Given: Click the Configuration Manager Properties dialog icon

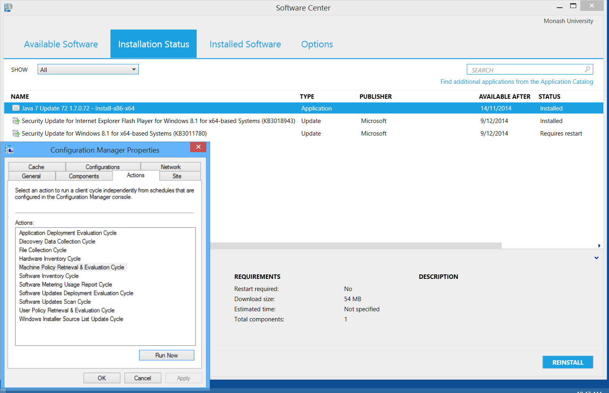Looking at the screenshot, I should pyautogui.click(x=9, y=150).
